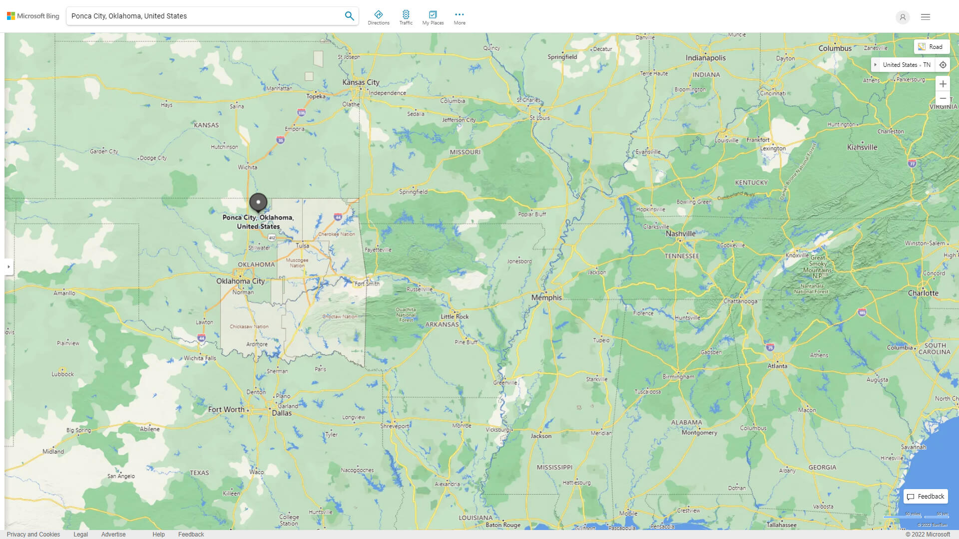Open the Road map style selector
The image size is (959, 539).
pos(931,46)
